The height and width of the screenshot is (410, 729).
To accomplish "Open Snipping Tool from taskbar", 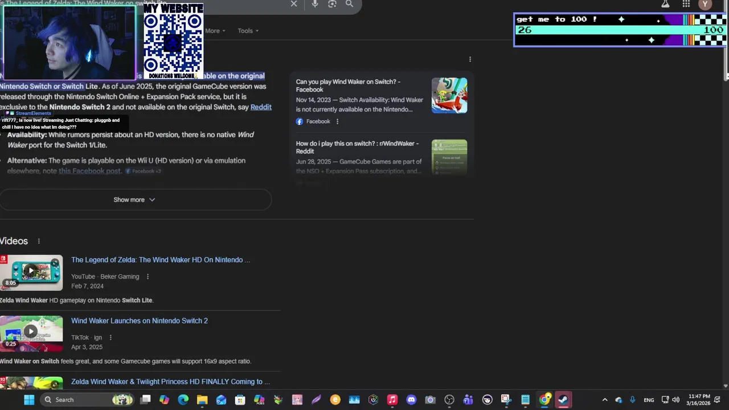I will pyautogui.click(x=506, y=400).
